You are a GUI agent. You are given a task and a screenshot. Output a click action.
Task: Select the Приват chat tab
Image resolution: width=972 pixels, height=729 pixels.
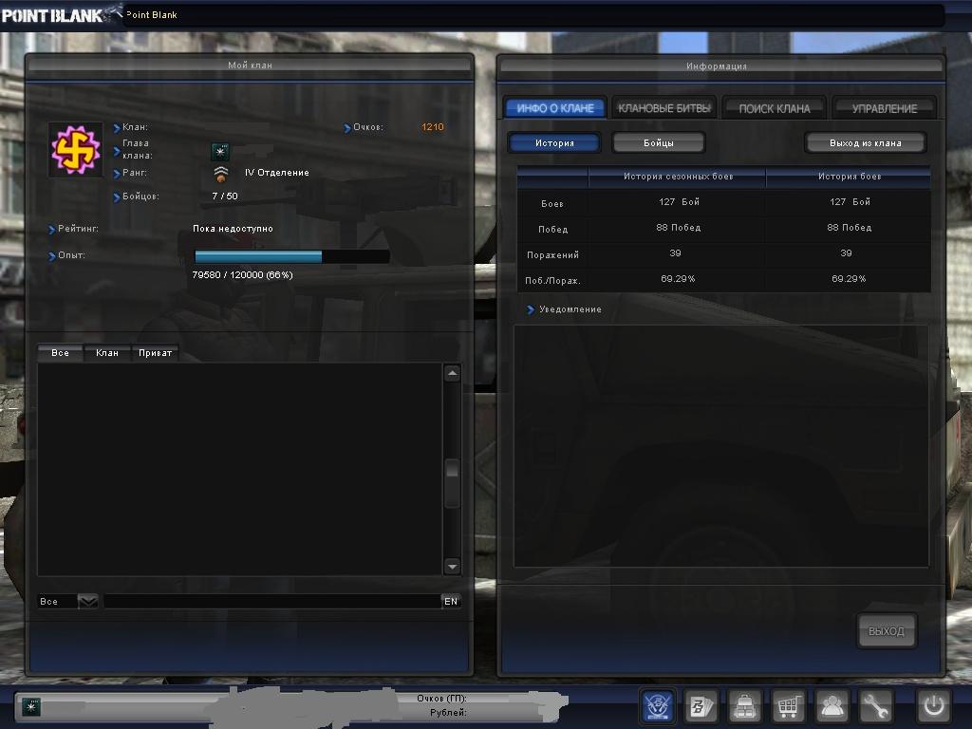click(155, 353)
